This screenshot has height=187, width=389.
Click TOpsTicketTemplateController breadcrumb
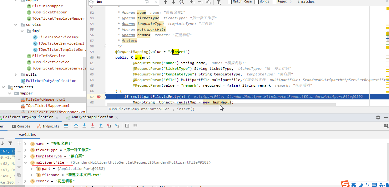[139, 109]
